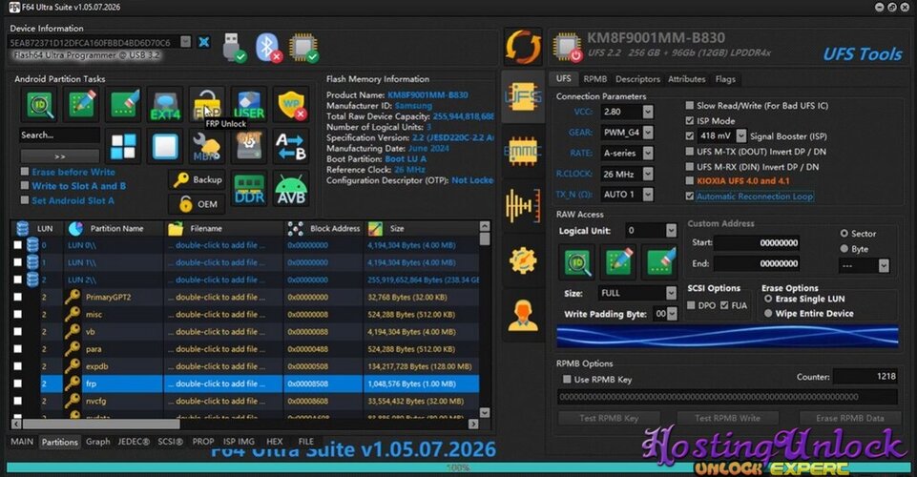
Task: Click the RAW Access identify icon
Action: tap(578, 261)
